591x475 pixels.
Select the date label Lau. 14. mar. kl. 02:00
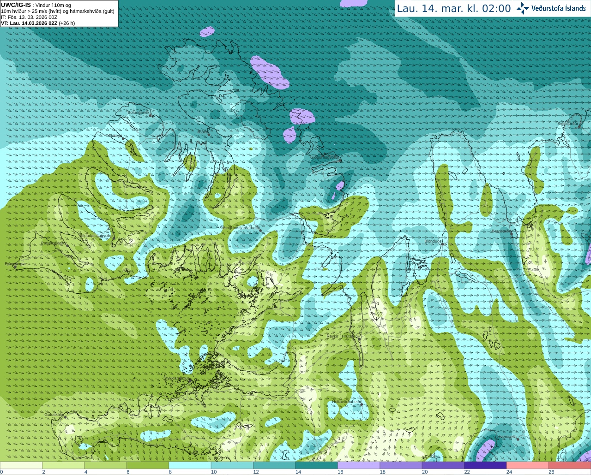coord(454,9)
